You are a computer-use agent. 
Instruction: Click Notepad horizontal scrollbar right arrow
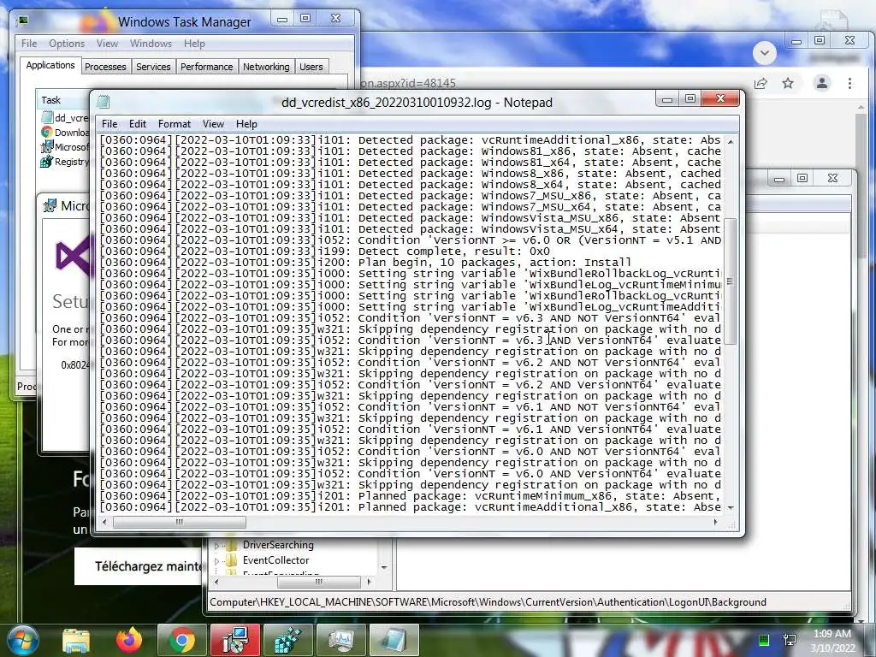pos(716,523)
